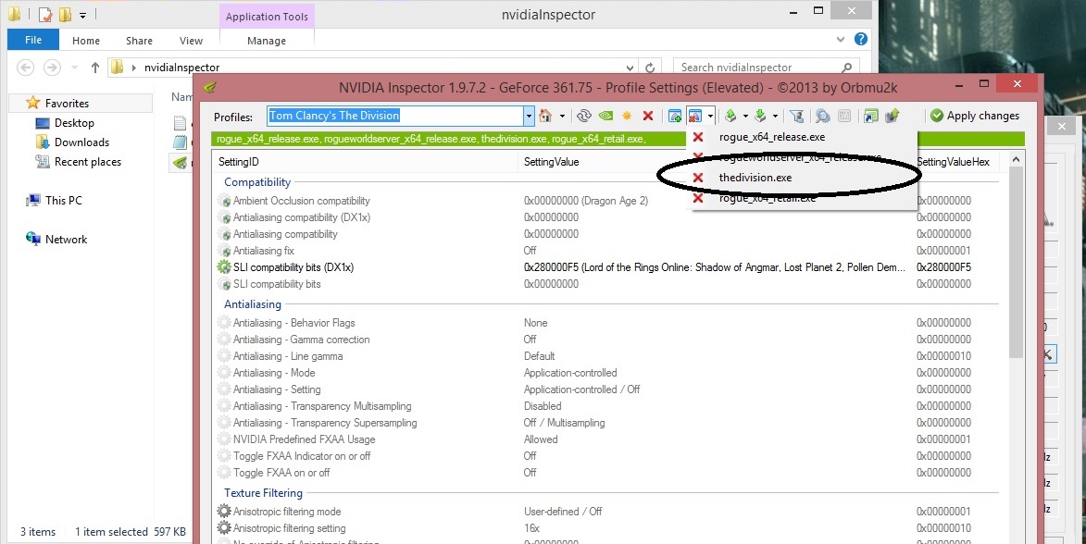
Task: Click the rightmost icon before Apply changes
Action: 893,116
